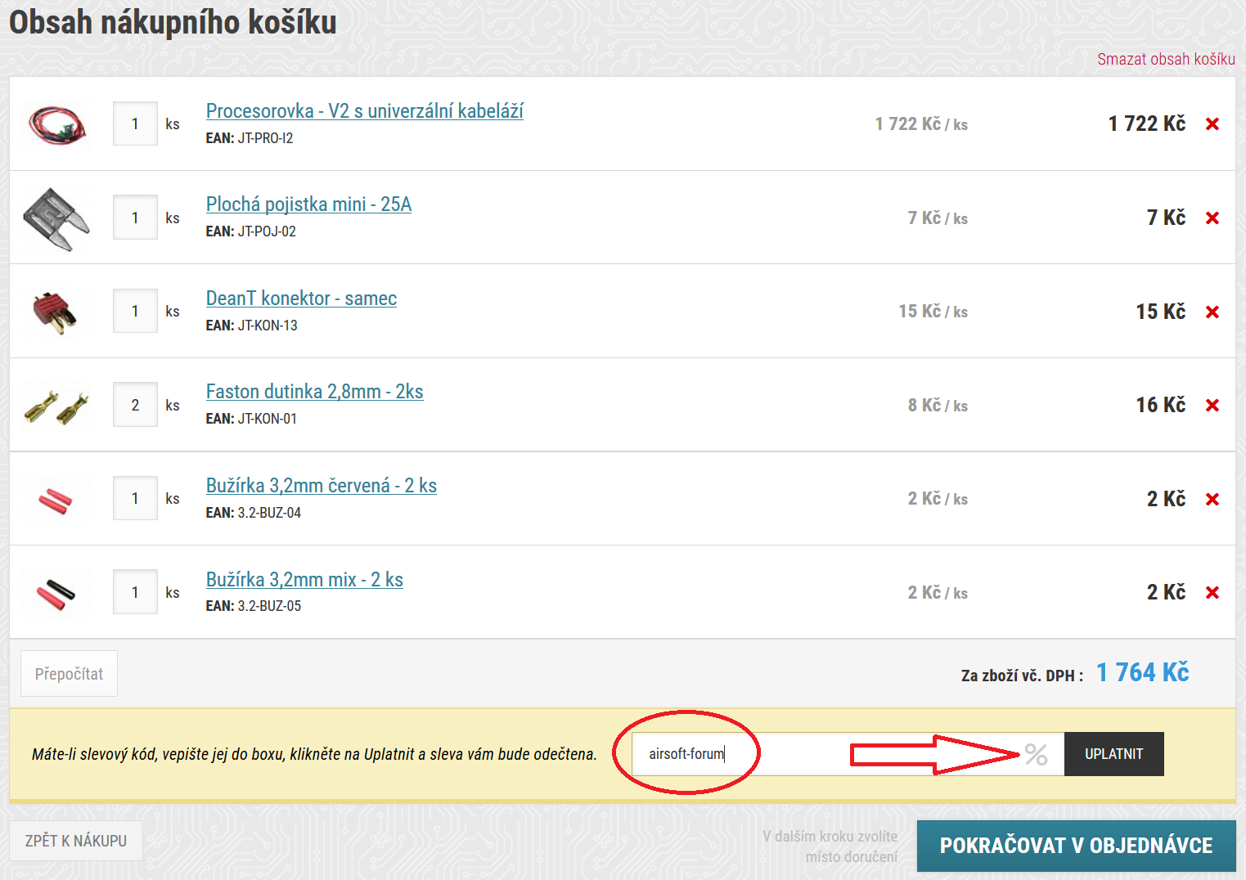Click quantity field for Faston dutinka
The image size is (1246, 880).
tap(135, 405)
